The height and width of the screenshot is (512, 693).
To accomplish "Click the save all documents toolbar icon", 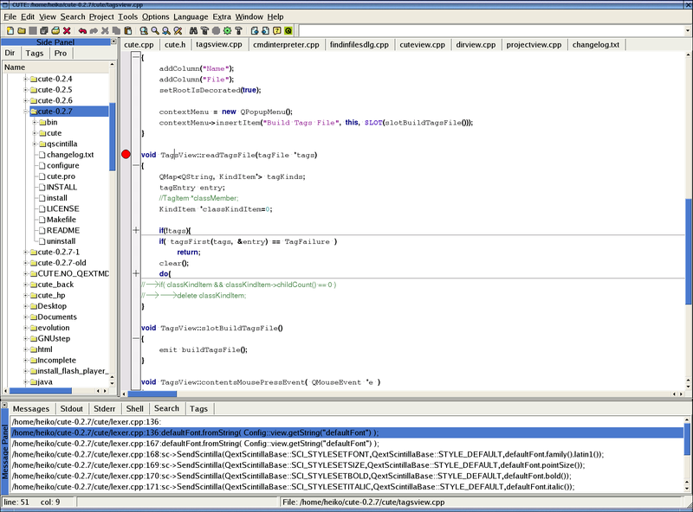I will click(44, 31).
